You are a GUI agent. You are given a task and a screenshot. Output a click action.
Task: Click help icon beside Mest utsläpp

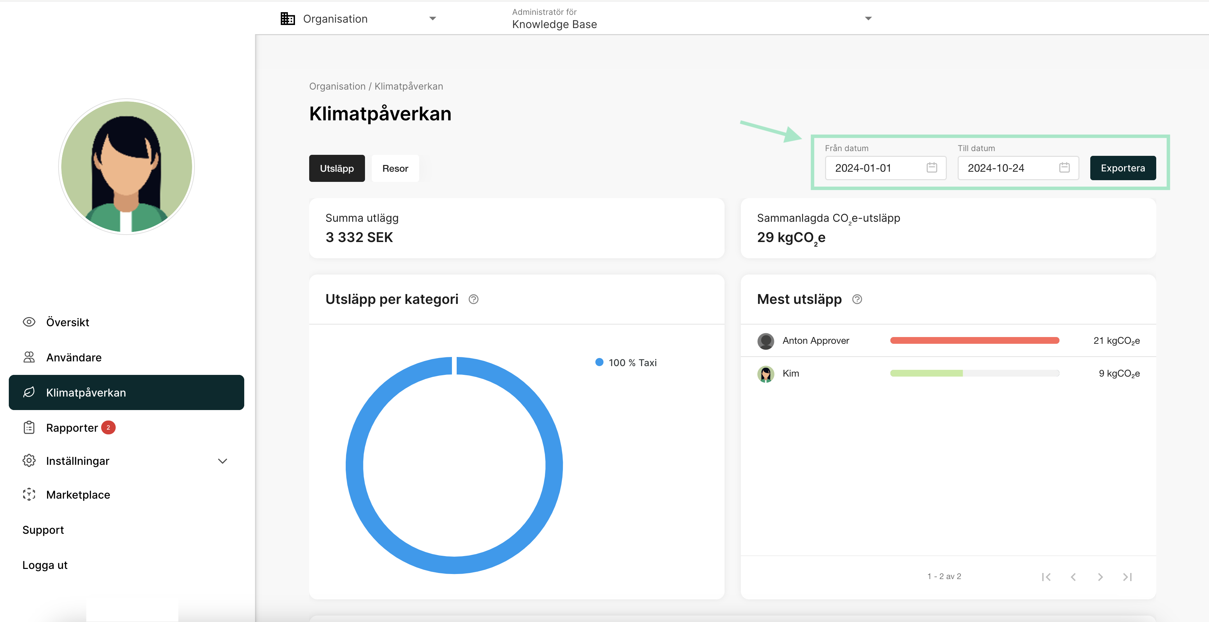pos(857,299)
